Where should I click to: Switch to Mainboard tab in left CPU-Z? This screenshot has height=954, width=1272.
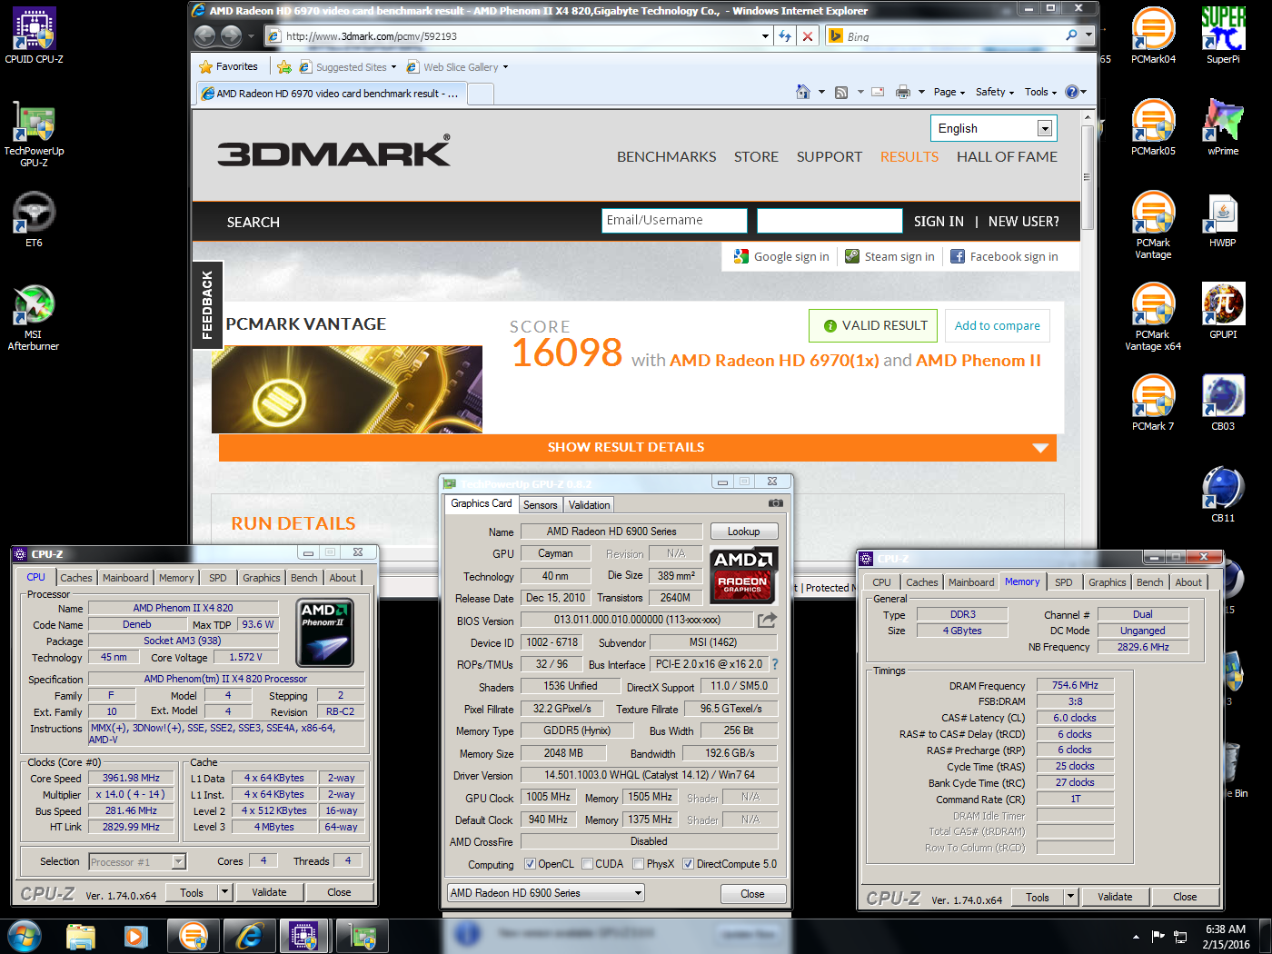(x=125, y=578)
